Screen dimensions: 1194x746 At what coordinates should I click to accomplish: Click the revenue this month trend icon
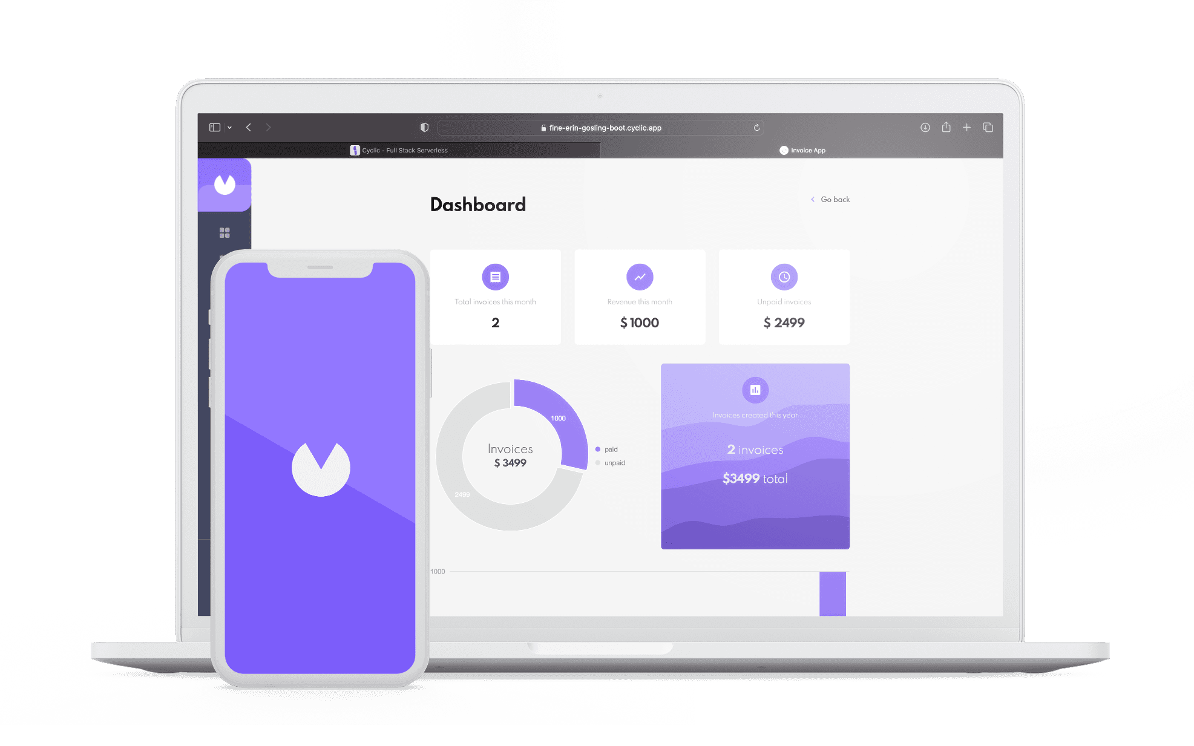click(x=640, y=276)
